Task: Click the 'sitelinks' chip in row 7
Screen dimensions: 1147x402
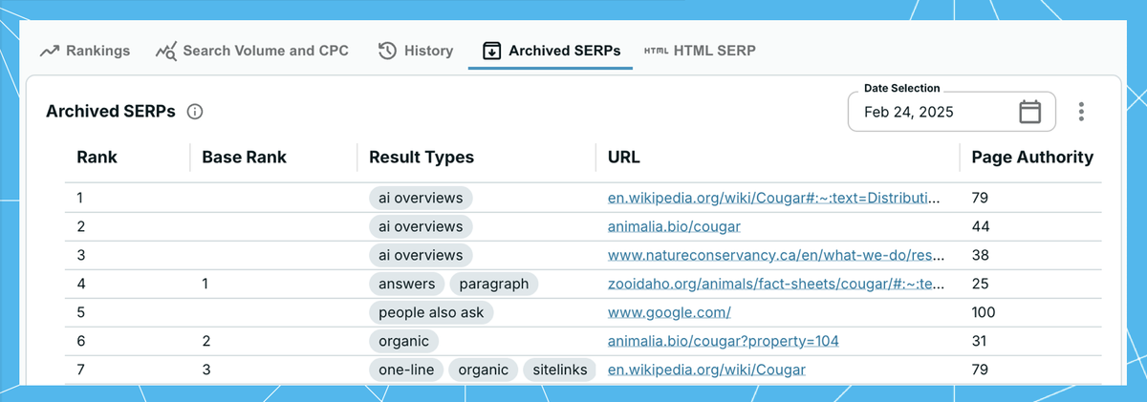Action: pyautogui.click(x=559, y=370)
